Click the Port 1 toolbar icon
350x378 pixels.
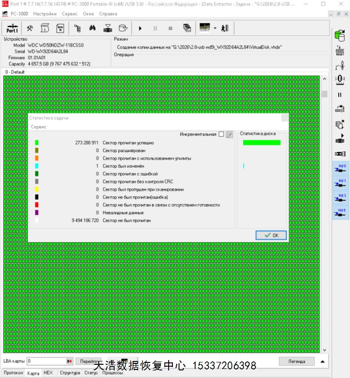click(x=12, y=28)
